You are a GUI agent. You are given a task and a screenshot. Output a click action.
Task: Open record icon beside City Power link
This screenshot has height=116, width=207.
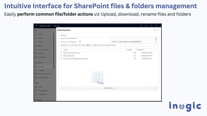coord(80,42)
